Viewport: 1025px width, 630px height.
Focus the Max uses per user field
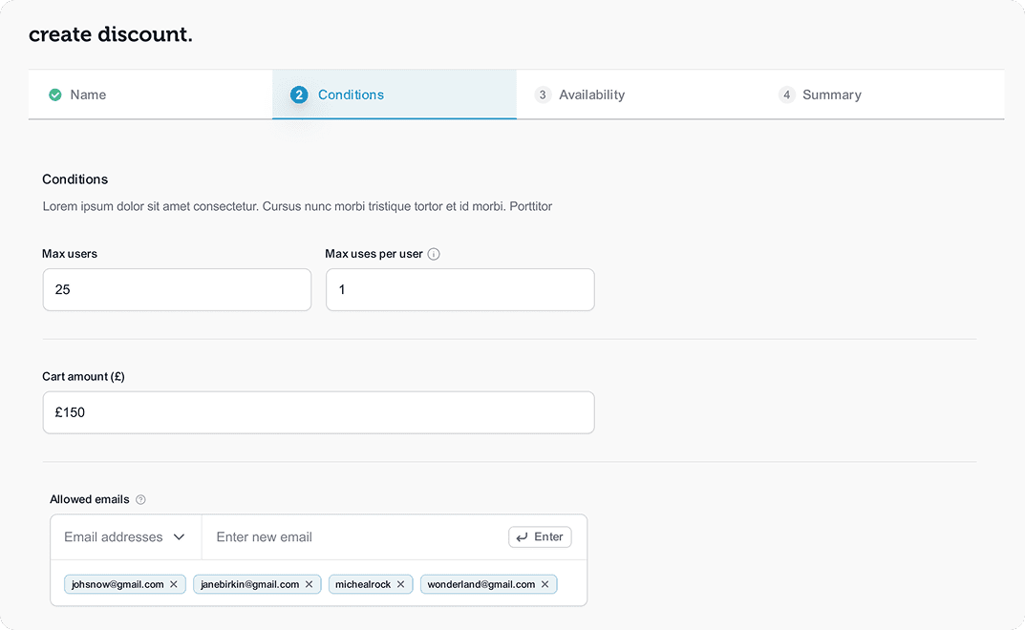tap(459, 289)
